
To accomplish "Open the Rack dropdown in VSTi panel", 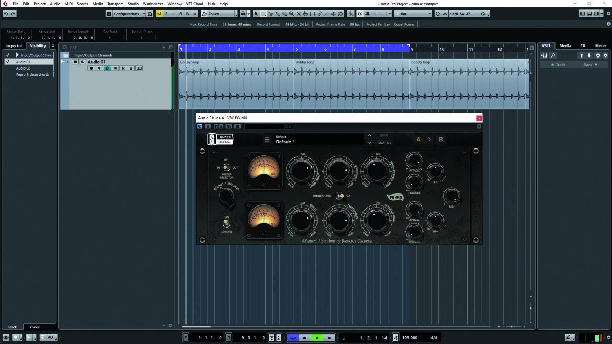I will pyautogui.click(x=591, y=65).
